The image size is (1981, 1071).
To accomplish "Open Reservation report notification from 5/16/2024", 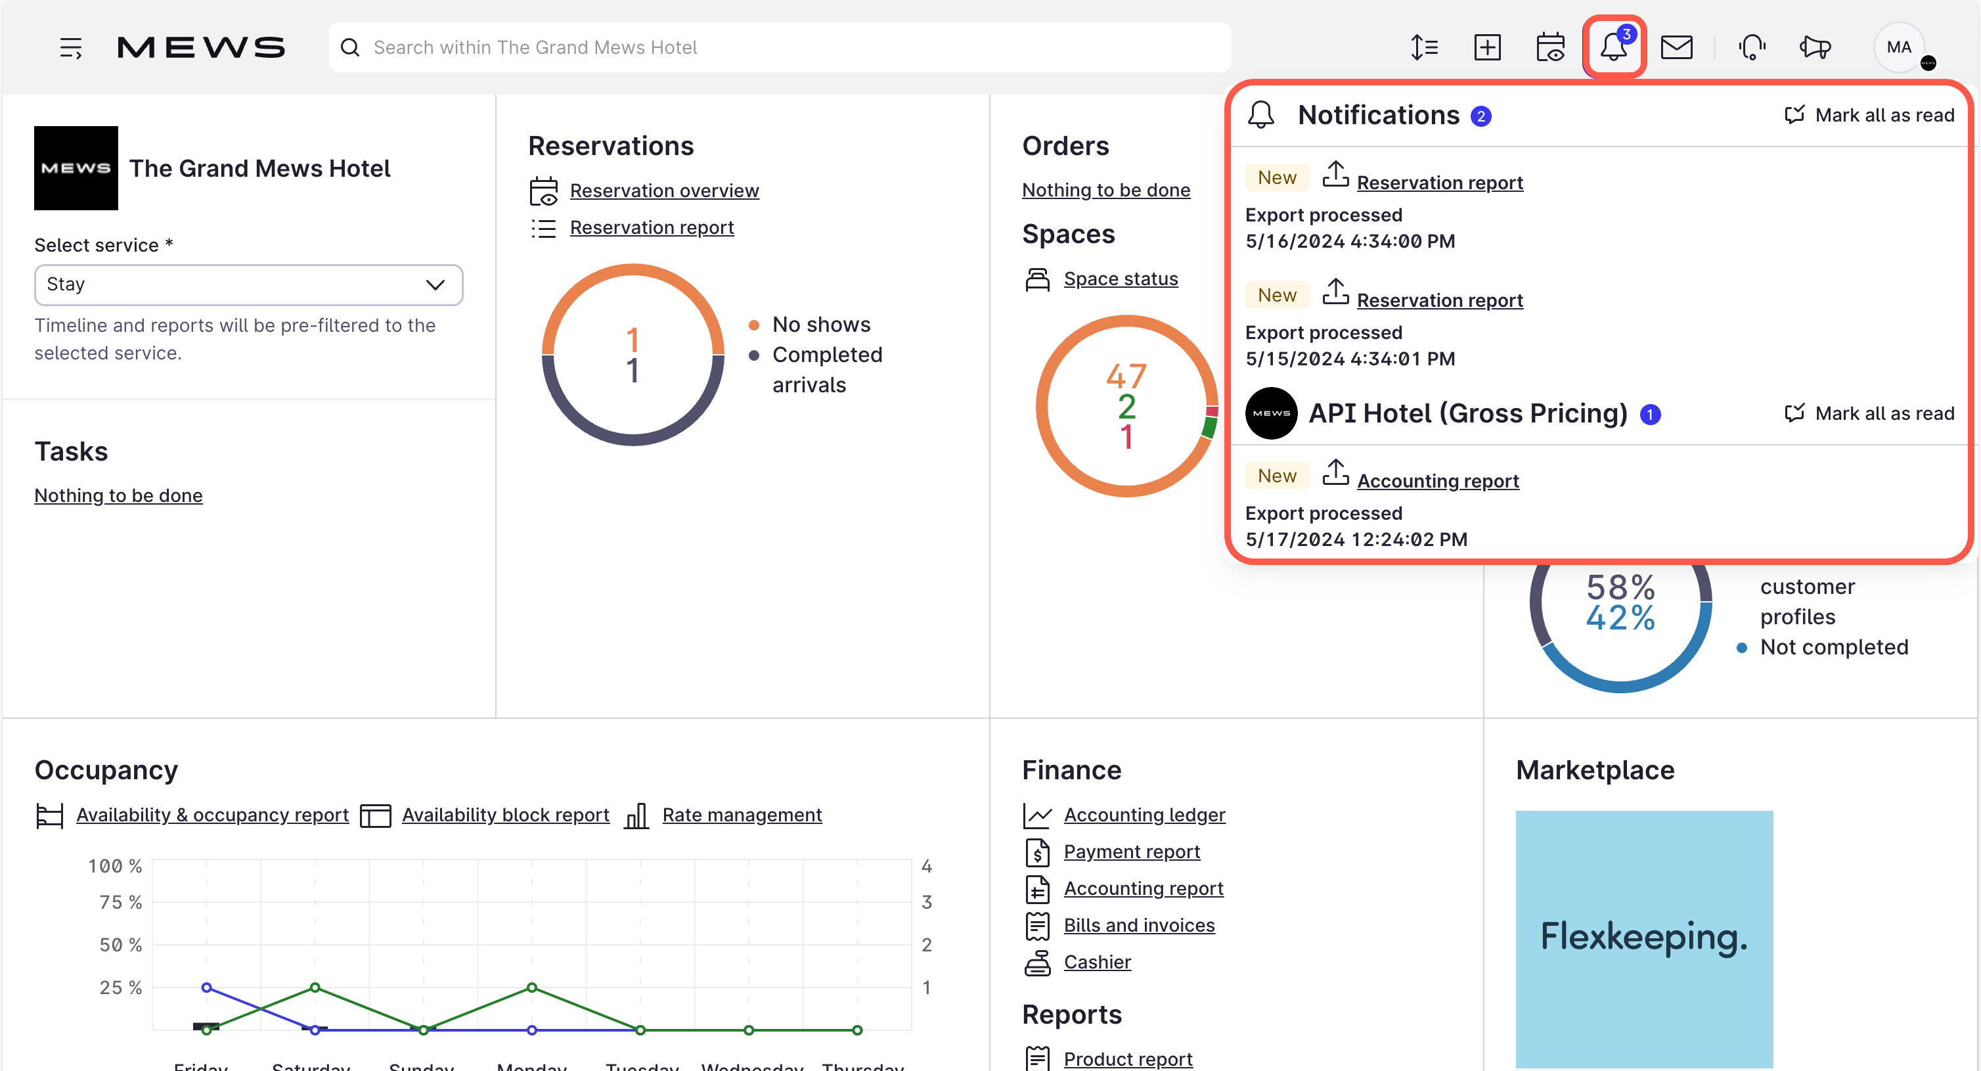I will point(1440,183).
